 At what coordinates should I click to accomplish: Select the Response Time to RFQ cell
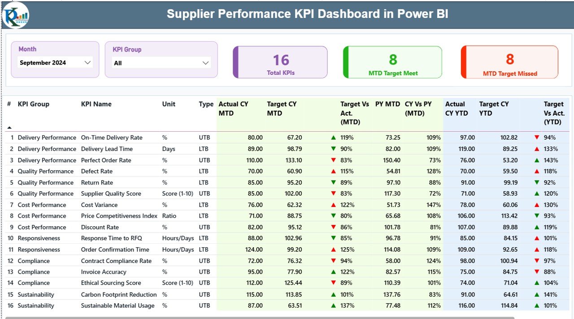(x=111, y=238)
